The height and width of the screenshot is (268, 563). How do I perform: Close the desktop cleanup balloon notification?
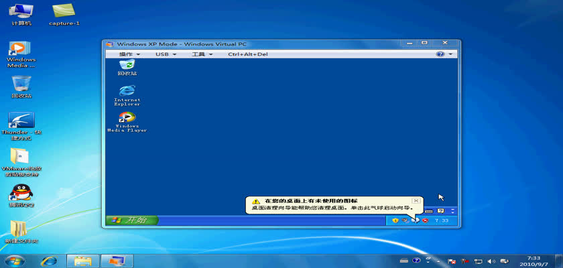click(x=416, y=200)
